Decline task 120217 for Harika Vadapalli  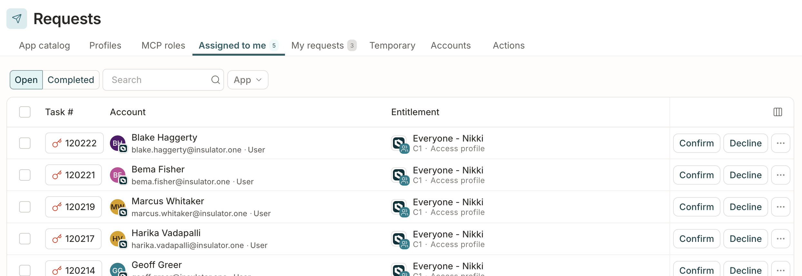[746, 239]
